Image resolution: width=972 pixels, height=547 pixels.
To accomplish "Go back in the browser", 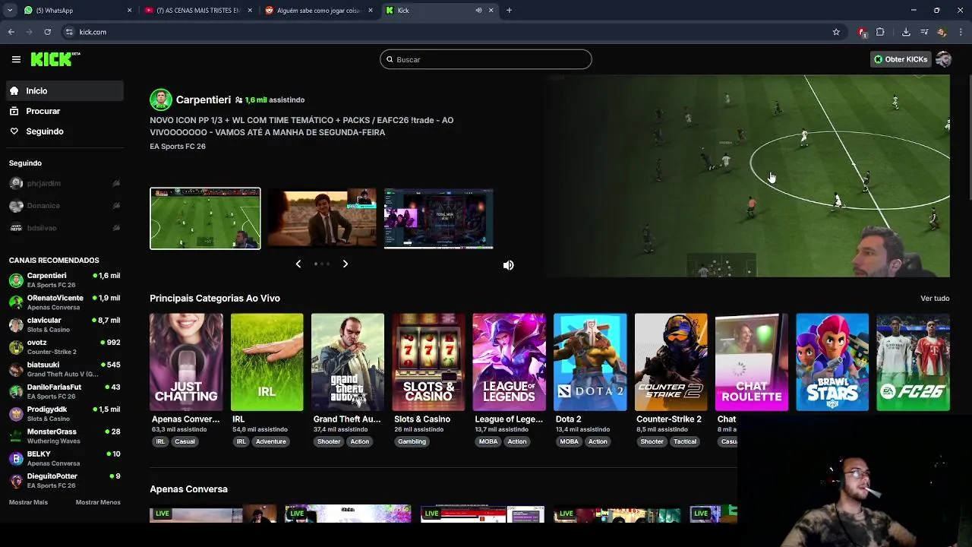I will tap(11, 32).
